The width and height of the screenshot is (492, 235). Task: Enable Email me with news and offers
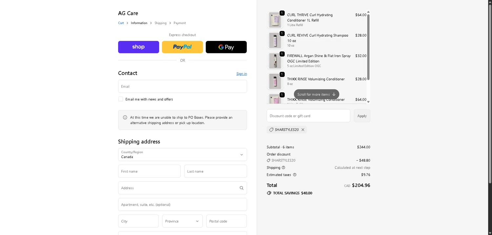[x=121, y=99]
